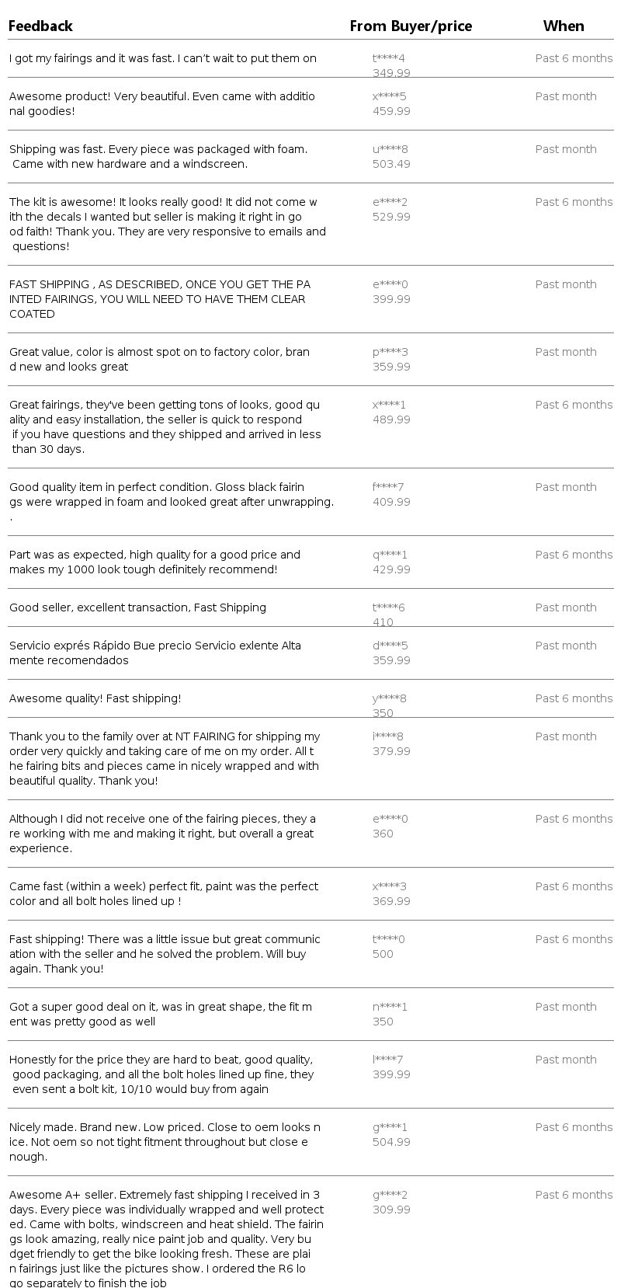This screenshot has height=1288, width=621.
Task: Select the Spanish "Servicio exprés" feedback
Action: click(x=154, y=653)
